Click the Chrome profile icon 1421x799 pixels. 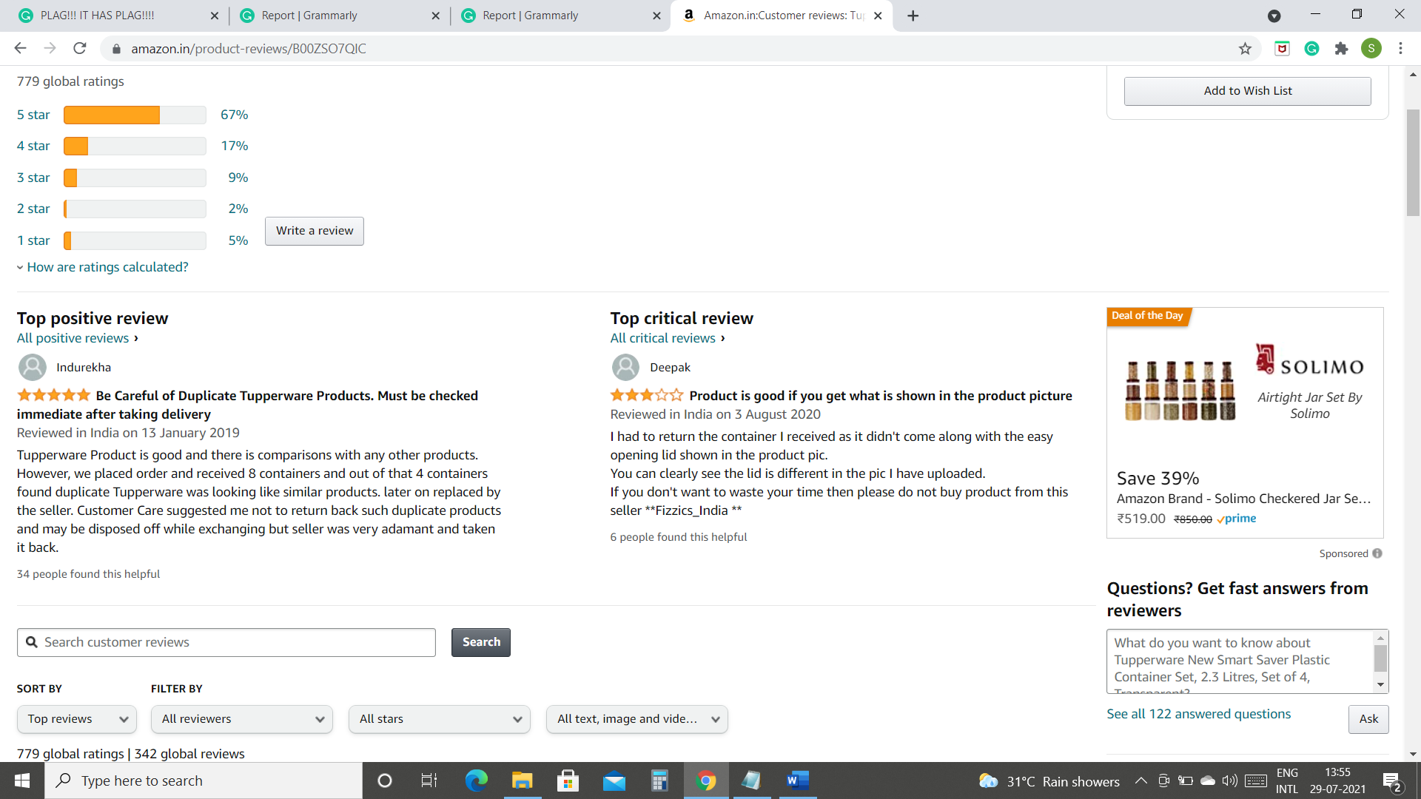tap(1373, 49)
